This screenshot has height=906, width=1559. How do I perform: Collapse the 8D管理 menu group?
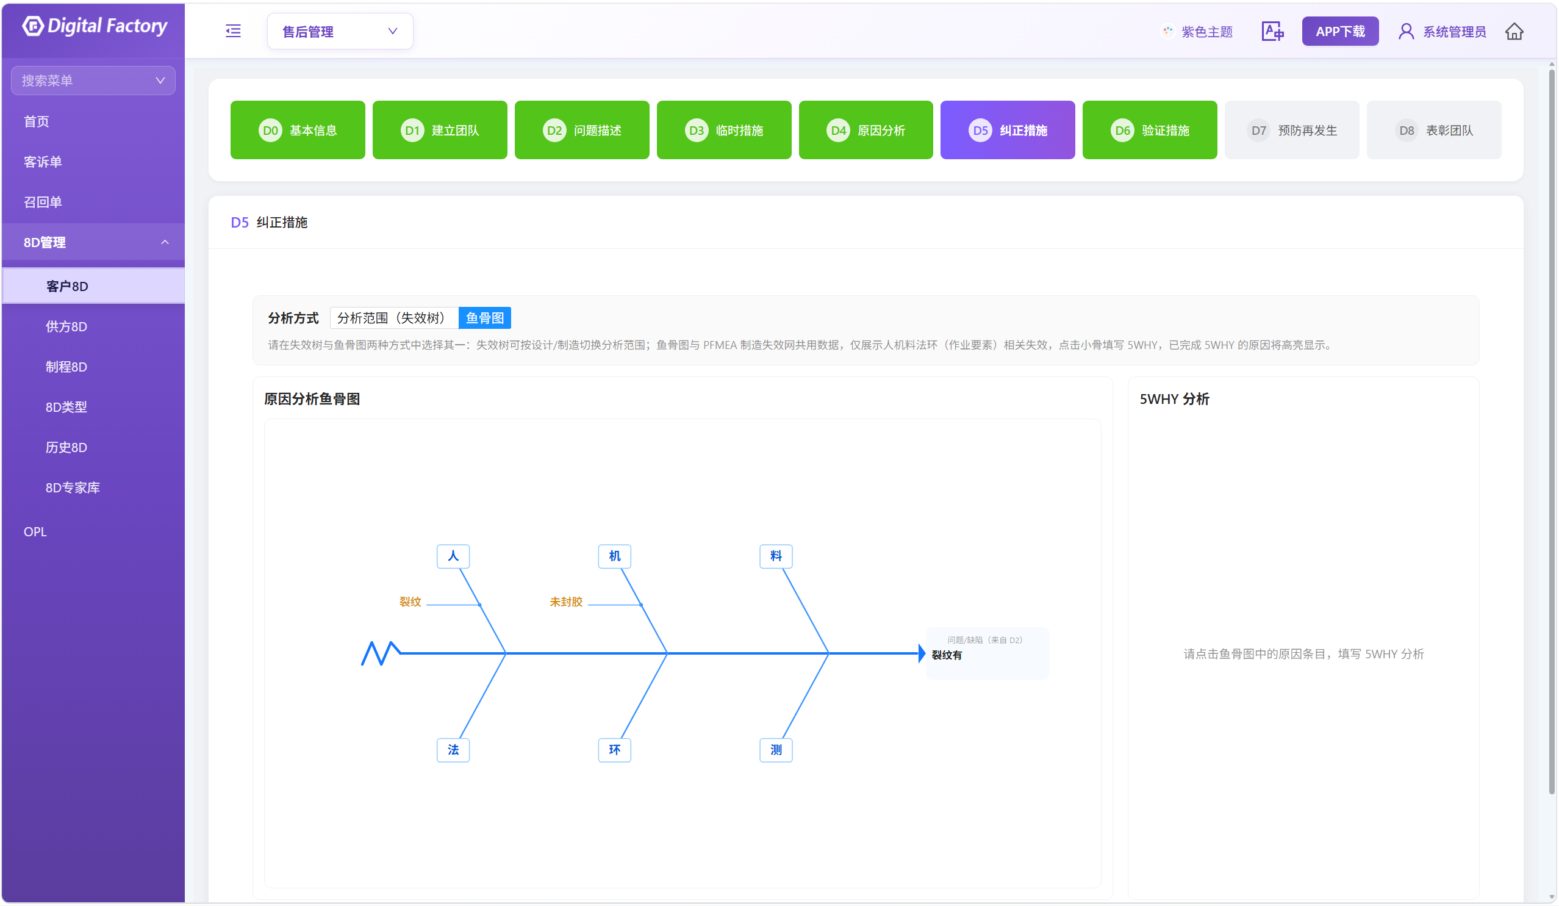tap(93, 242)
